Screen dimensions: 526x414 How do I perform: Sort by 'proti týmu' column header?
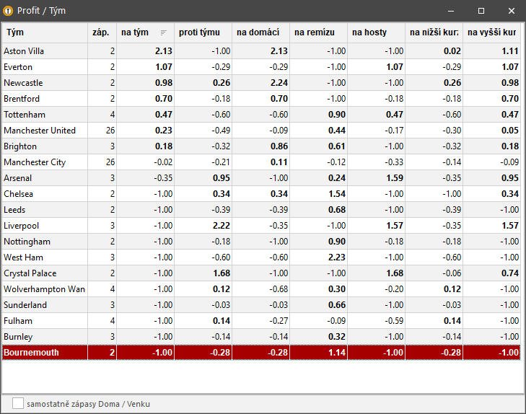202,32
